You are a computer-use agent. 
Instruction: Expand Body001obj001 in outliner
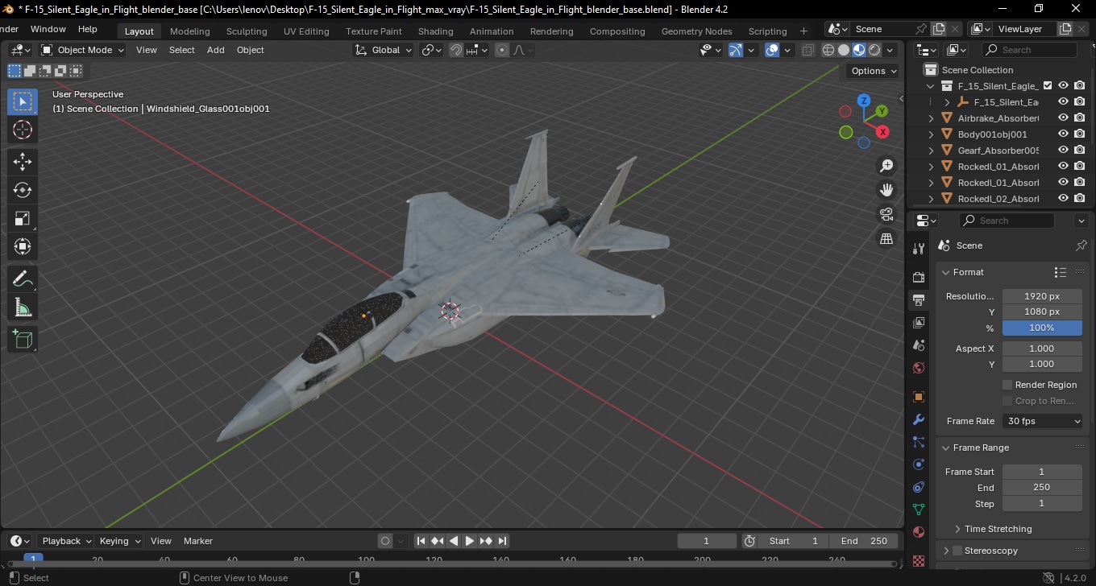[932, 134]
